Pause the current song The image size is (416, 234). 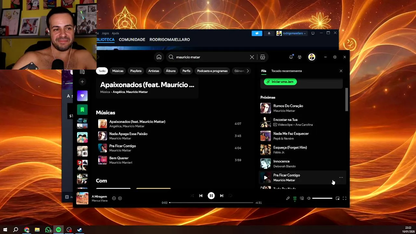coord(211,196)
